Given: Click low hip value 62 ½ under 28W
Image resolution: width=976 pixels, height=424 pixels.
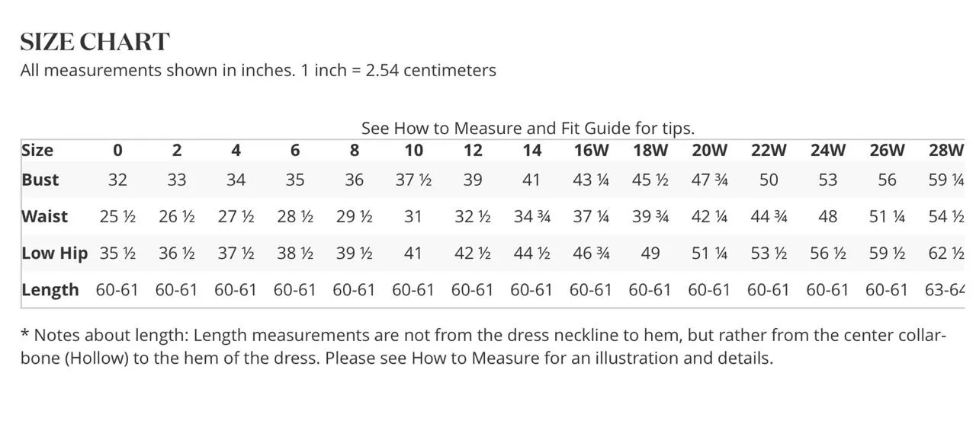Looking at the screenshot, I should point(946,253).
